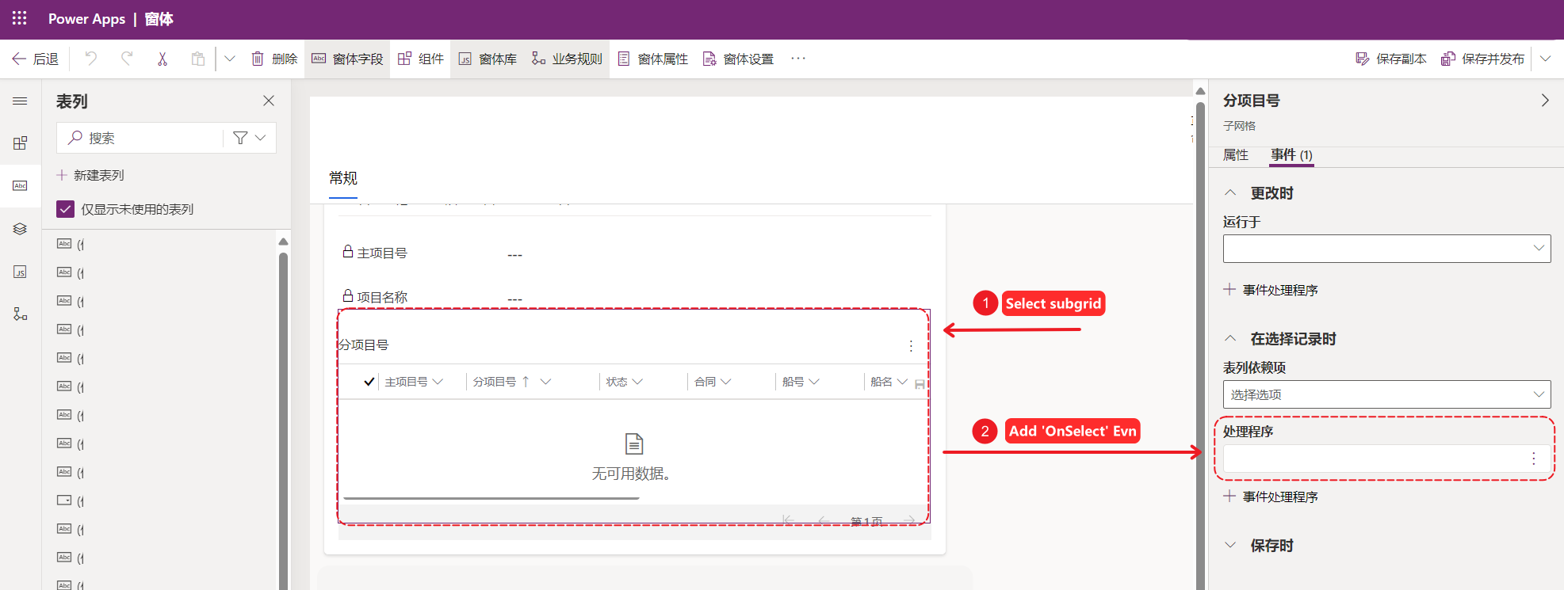This screenshot has height=590, width=1564.
Task: Show more toolbar commands ellipsis
Action: (x=798, y=59)
